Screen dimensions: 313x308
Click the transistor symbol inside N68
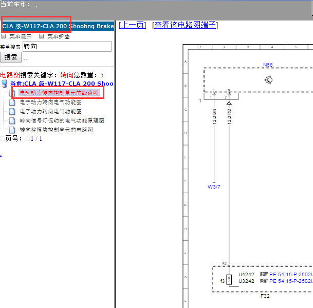coord(268,80)
